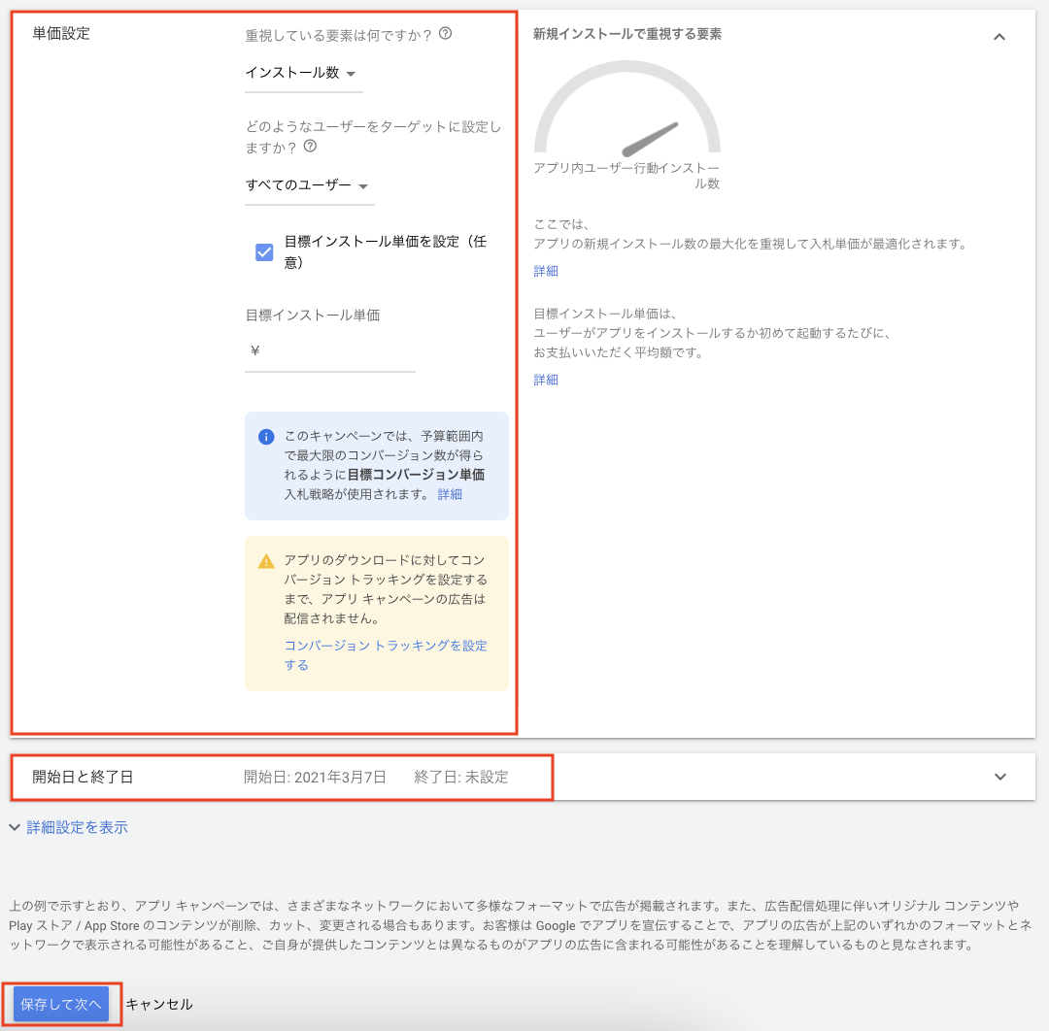Expand 開始日と終了日 section with chevron
Image resolution: width=1049 pixels, height=1031 pixels.
click(1000, 777)
